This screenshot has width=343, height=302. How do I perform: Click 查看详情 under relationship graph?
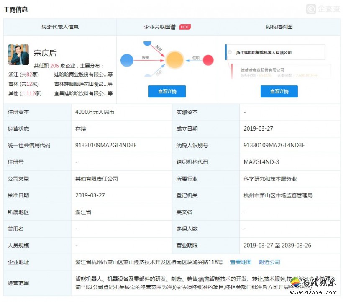pos(167,92)
